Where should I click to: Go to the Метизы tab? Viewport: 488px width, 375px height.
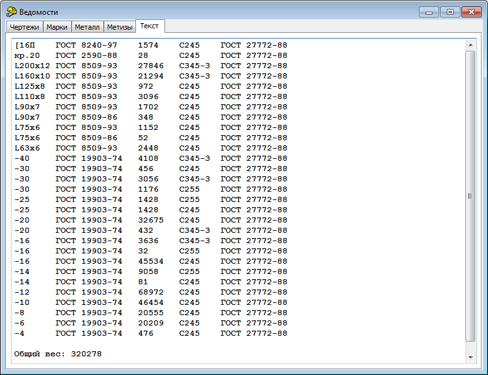119,27
